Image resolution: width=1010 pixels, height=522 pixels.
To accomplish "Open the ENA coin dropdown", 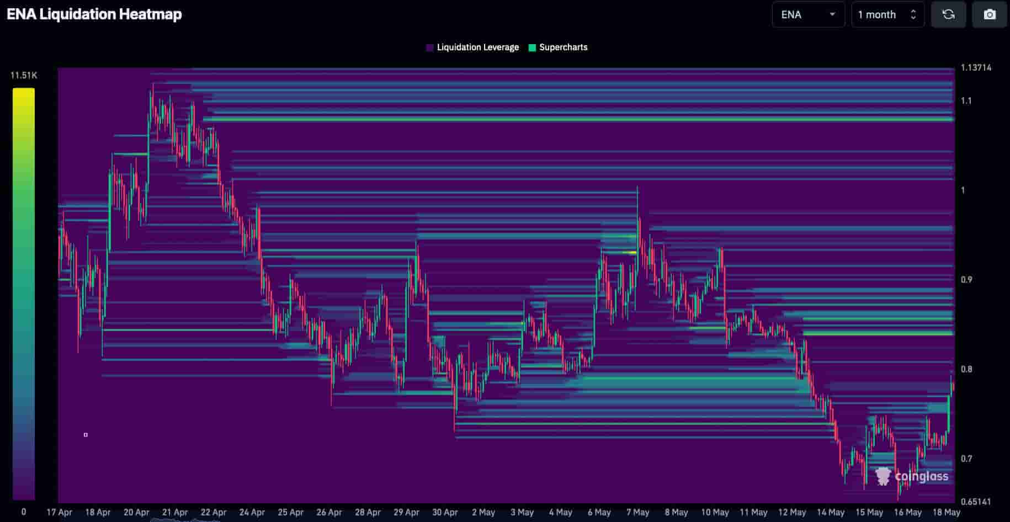I will (807, 15).
